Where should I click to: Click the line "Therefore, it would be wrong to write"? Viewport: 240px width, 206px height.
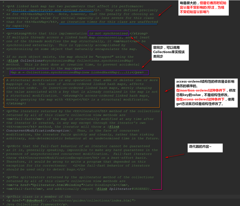point(76,162)
